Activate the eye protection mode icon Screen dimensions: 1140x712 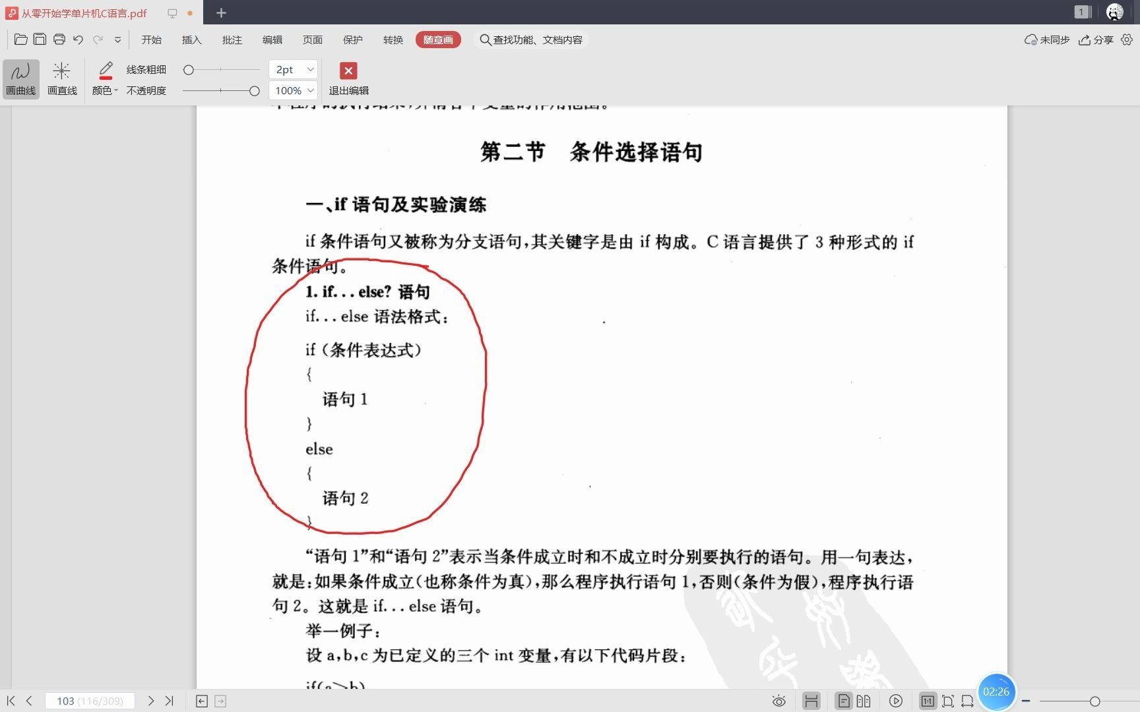[x=779, y=701]
